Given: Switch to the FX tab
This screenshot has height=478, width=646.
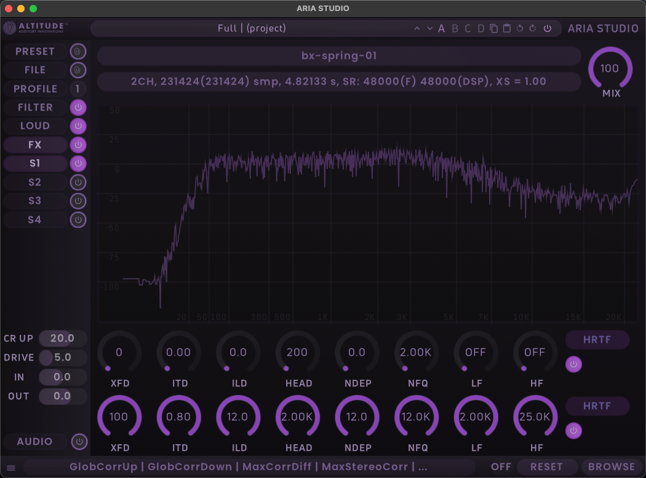Looking at the screenshot, I should (35, 145).
